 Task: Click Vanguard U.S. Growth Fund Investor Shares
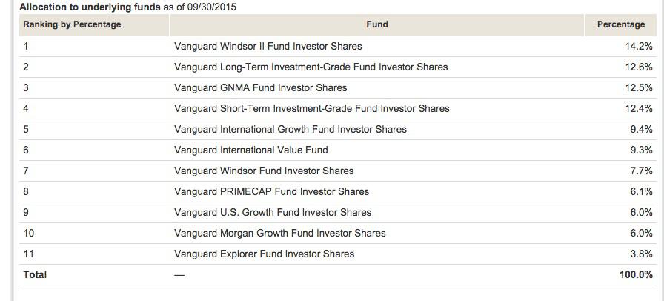point(273,212)
